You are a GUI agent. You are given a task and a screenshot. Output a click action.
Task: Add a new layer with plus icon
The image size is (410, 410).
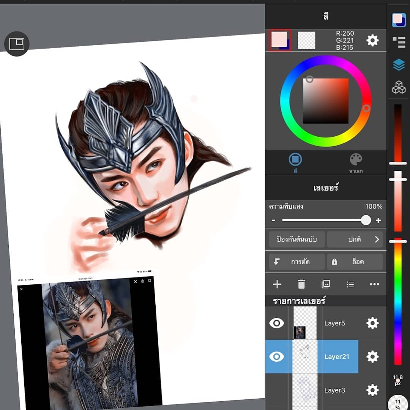277,284
